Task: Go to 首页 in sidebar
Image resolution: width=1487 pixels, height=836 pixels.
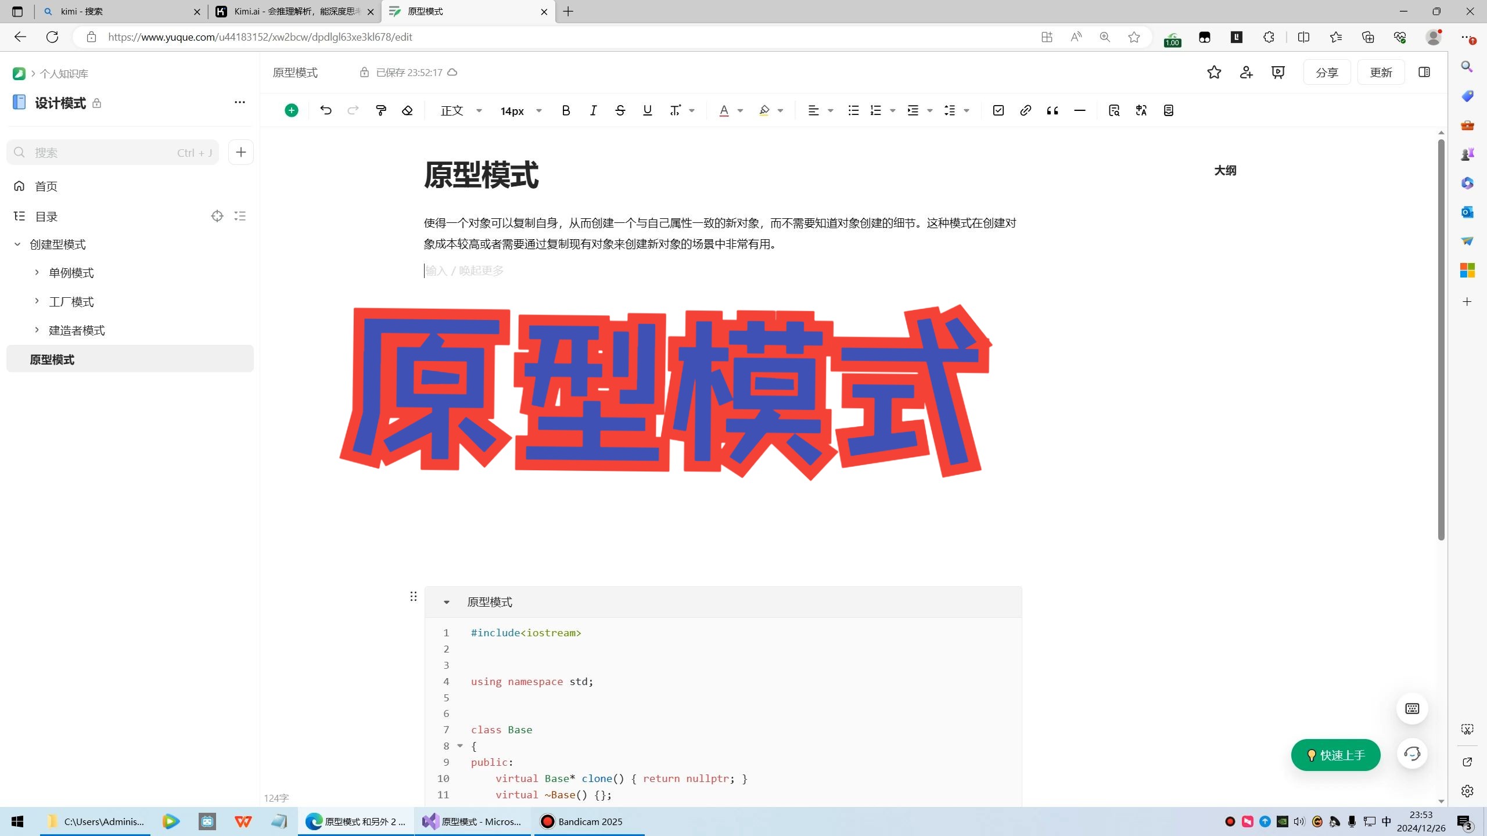Action: tap(46, 186)
